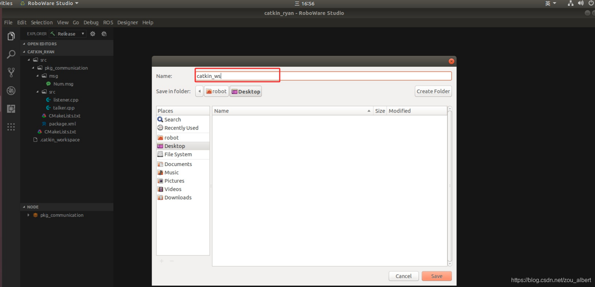595x287 pixels.
Task: Select Documents in Places list
Action: pyautogui.click(x=183, y=164)
